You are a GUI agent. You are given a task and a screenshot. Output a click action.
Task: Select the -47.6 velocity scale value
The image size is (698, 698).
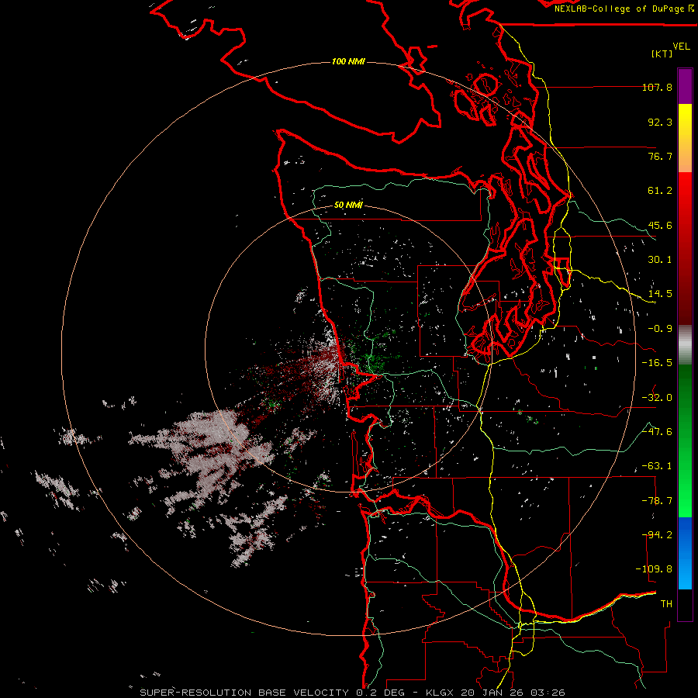(x=657, y=432)
